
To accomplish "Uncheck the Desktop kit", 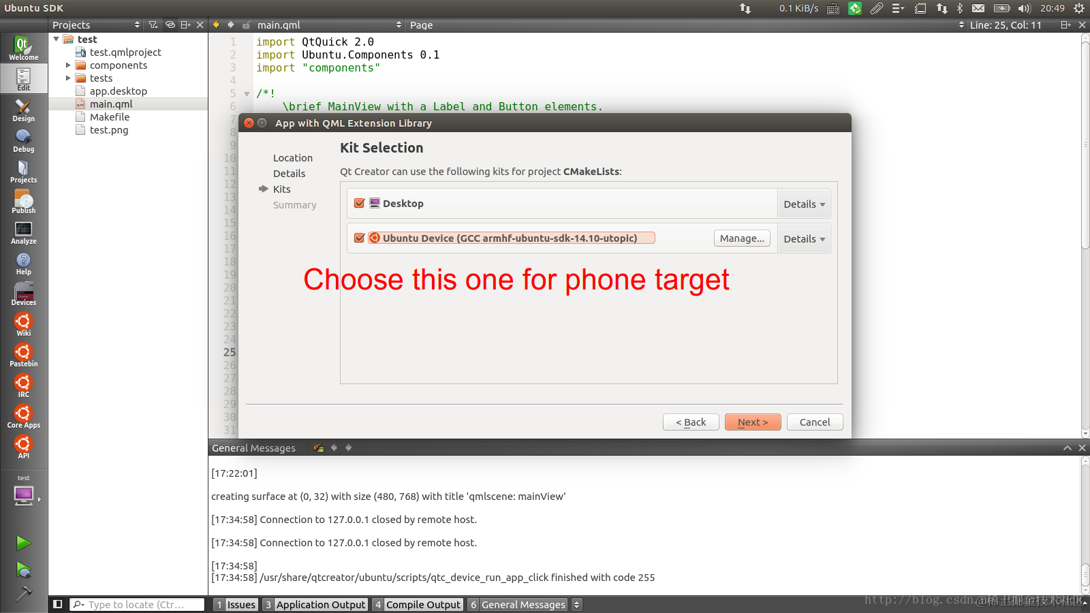I will click(360, 203).
